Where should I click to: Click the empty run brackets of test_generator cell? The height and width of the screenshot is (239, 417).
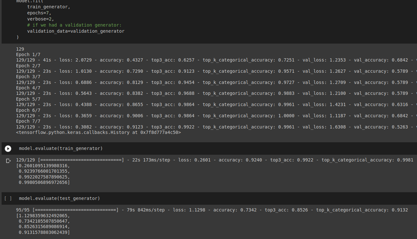tap(8, 199)
